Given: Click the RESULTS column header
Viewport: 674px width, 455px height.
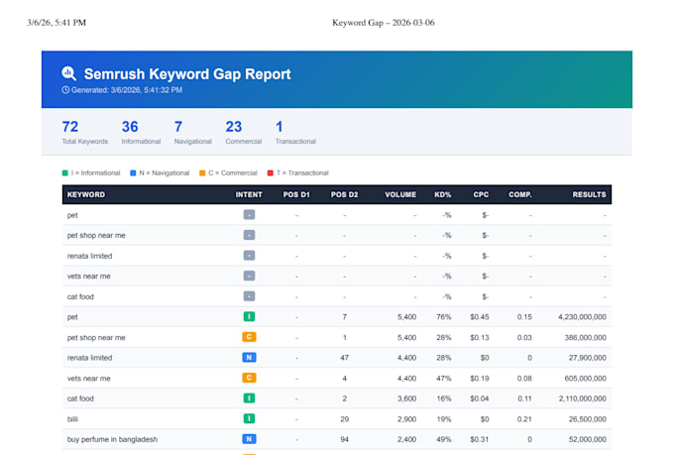Looking at the screenshot, I should (x=589, y=194).
